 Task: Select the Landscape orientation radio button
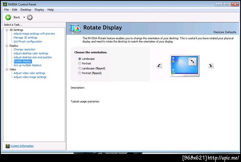pyautogui.click(x=80, y=59)
